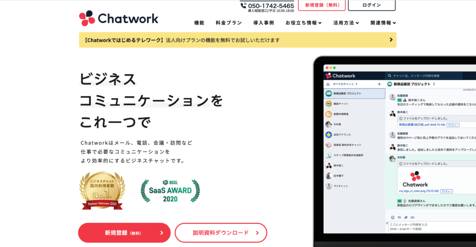
Task: Open the 料金プラン menu item
Action: pyautogui.click(x=229, y=23)
